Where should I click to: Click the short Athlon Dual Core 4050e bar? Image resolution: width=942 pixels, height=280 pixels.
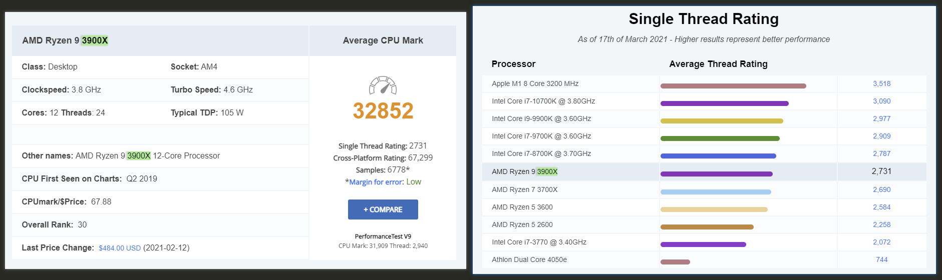(675, 262)
